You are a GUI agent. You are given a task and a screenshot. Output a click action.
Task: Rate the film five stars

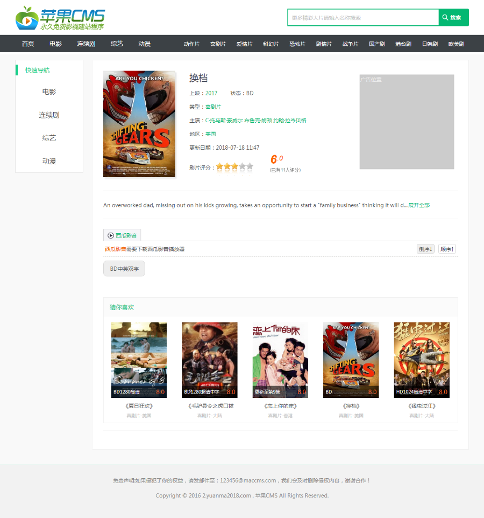250,166
